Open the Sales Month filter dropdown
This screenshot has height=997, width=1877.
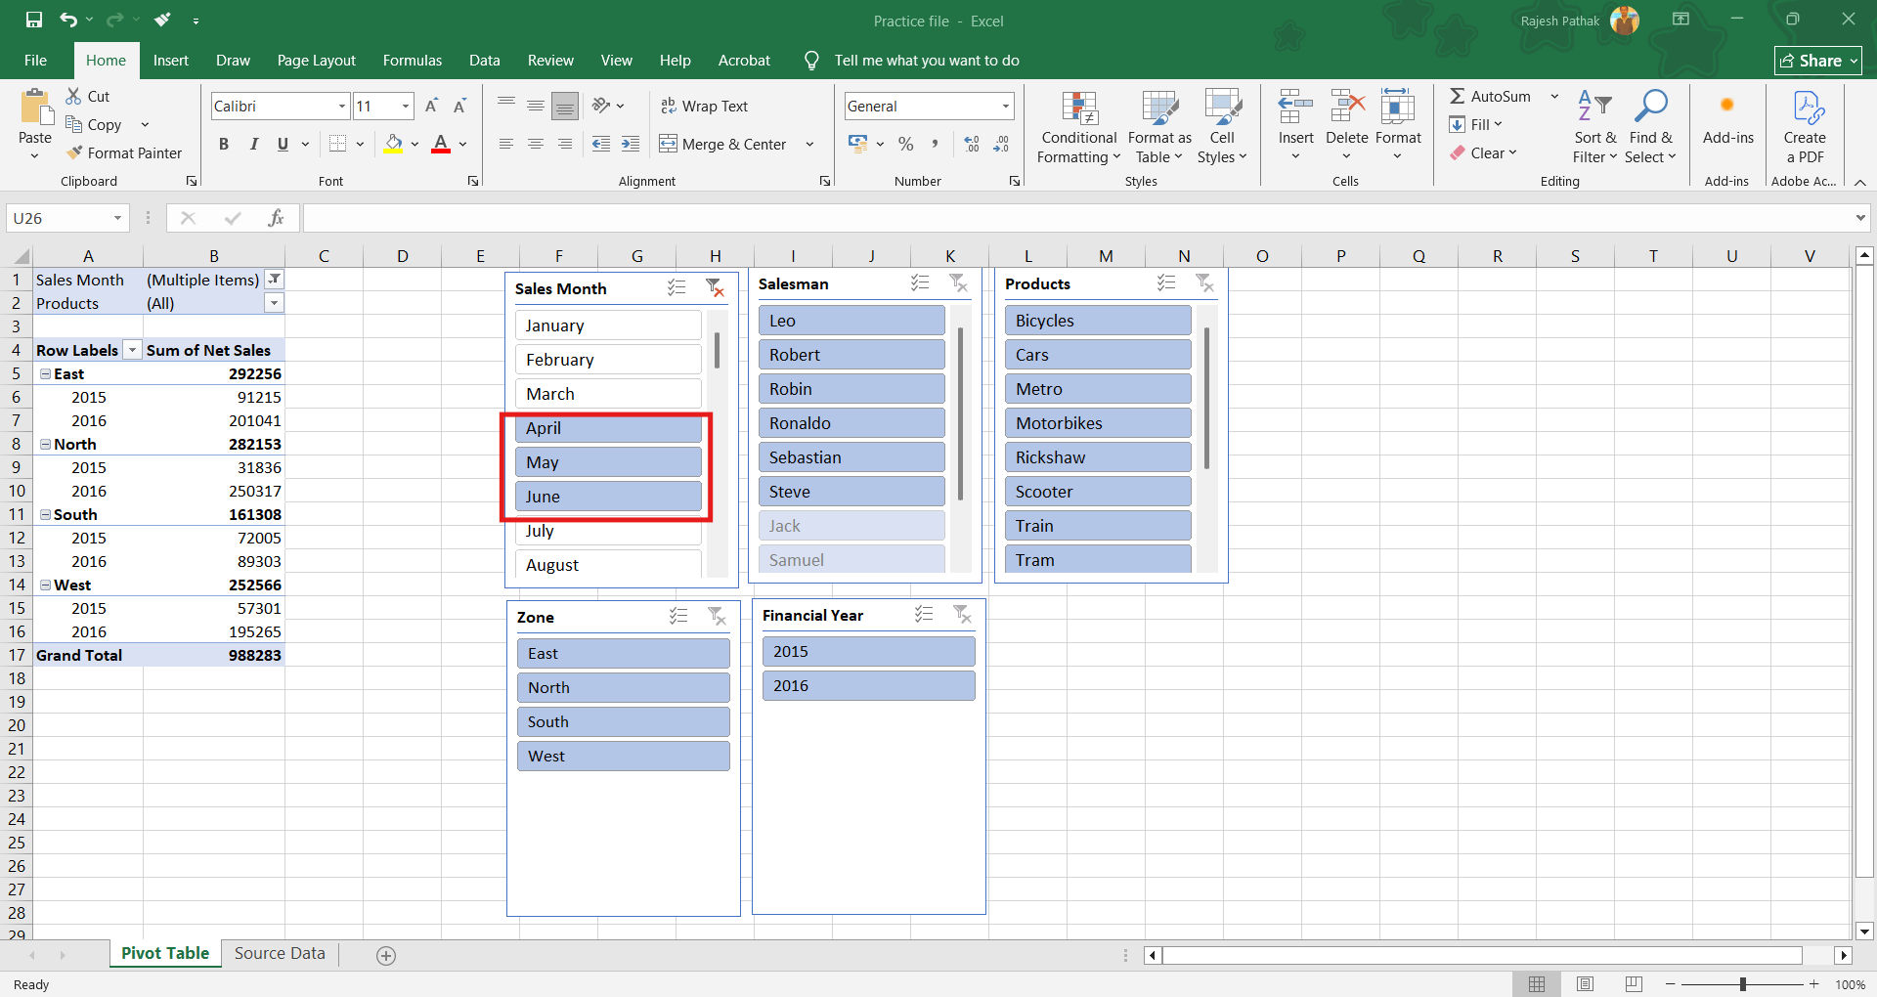[x=275, y=280]
